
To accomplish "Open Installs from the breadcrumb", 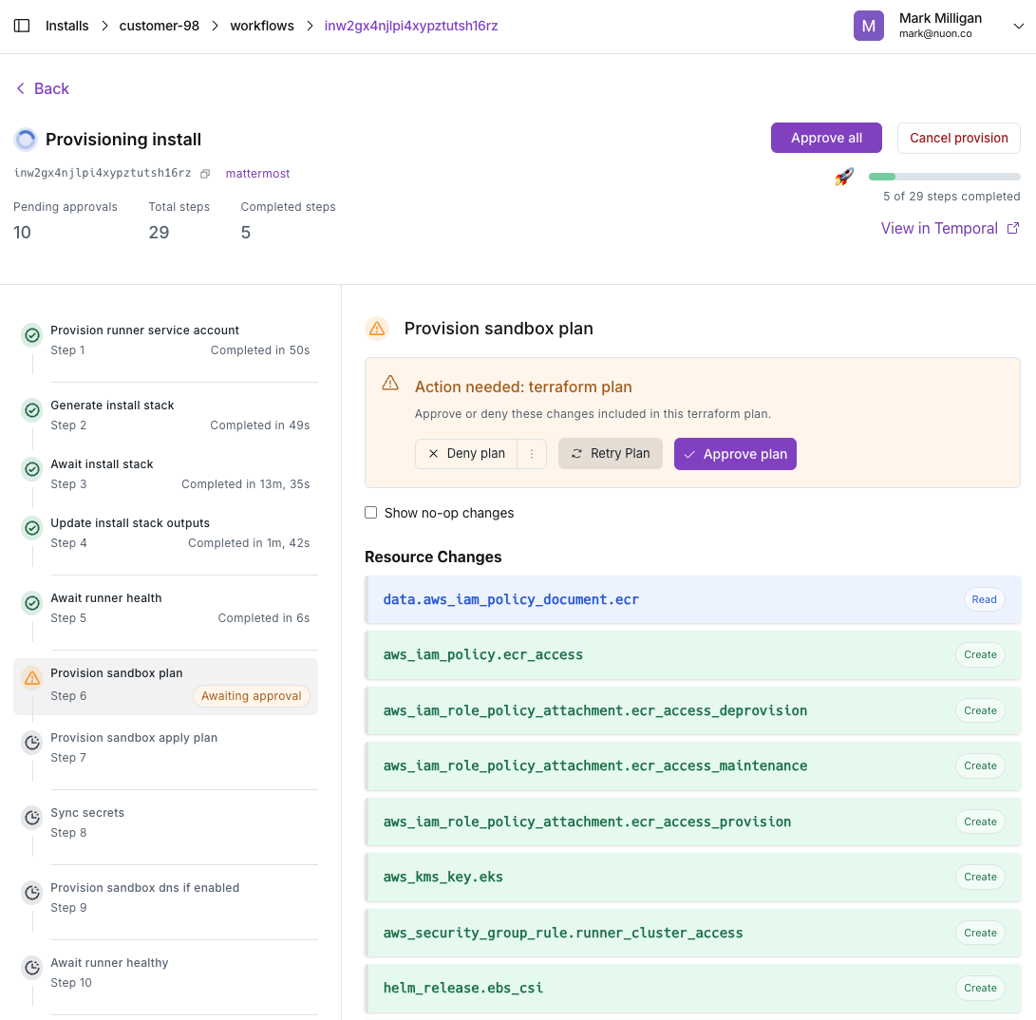I will [66, 26].
